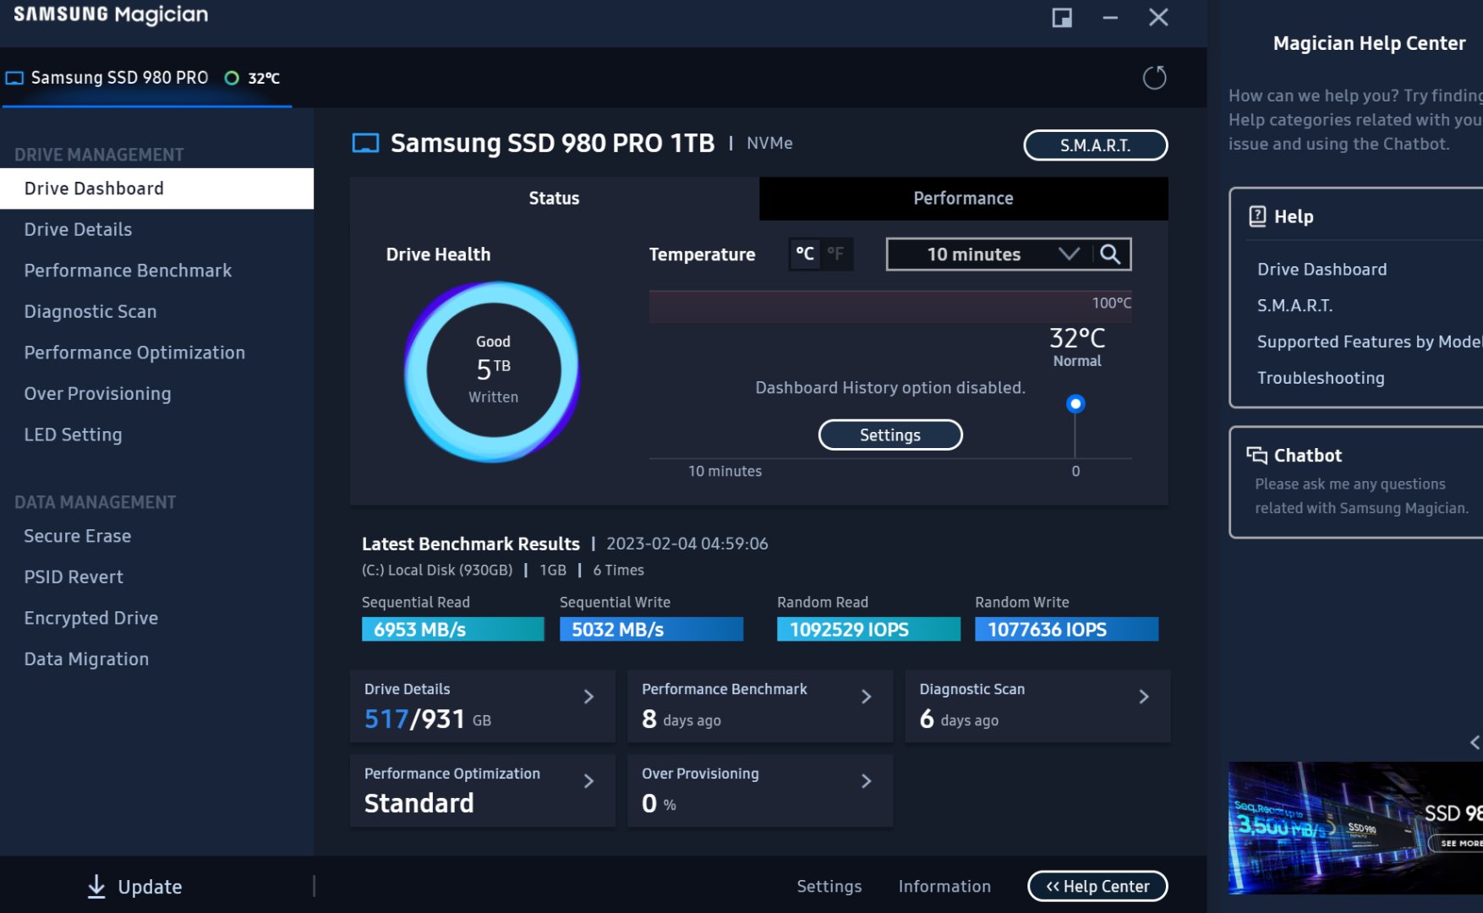Select PSID Revert in the sidebar
The height and width of the screenshot is (913, 1483).
coord(157,577)
